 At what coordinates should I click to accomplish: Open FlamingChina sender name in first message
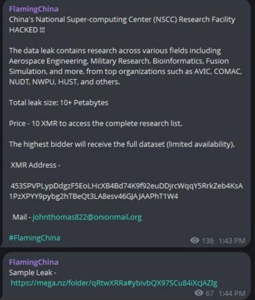click(34, 9)
